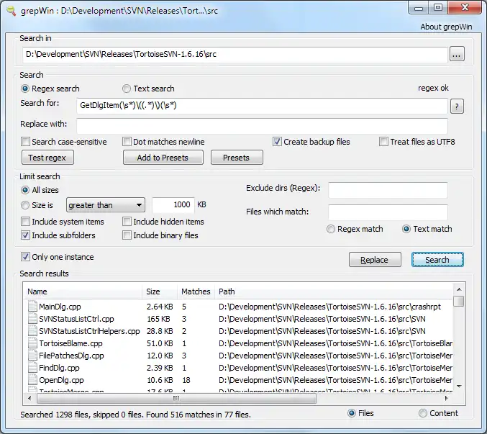Click the Files which match field
Viewport: 487px width, 434px height.
[x=388, y=213]
